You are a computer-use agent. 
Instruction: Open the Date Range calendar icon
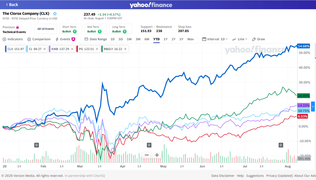click(x=86, y=39)
